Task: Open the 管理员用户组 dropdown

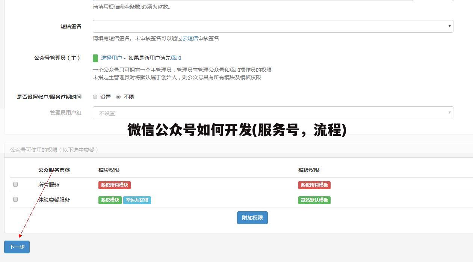Action: [x=273, y=113]
